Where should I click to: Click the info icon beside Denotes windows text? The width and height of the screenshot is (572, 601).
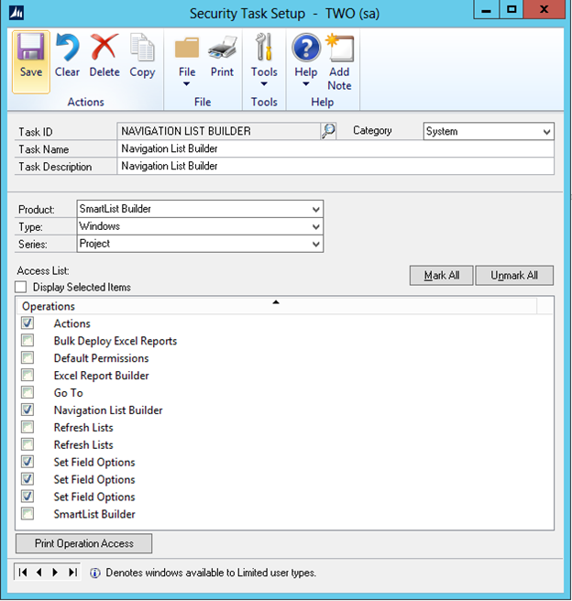tap(95, 573)
